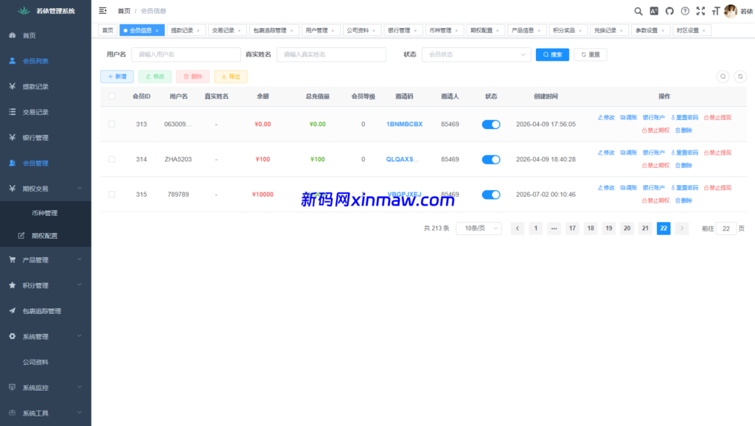
Task: Expand the 系统监控 sidebar group
Action: [x=46, y=388]
